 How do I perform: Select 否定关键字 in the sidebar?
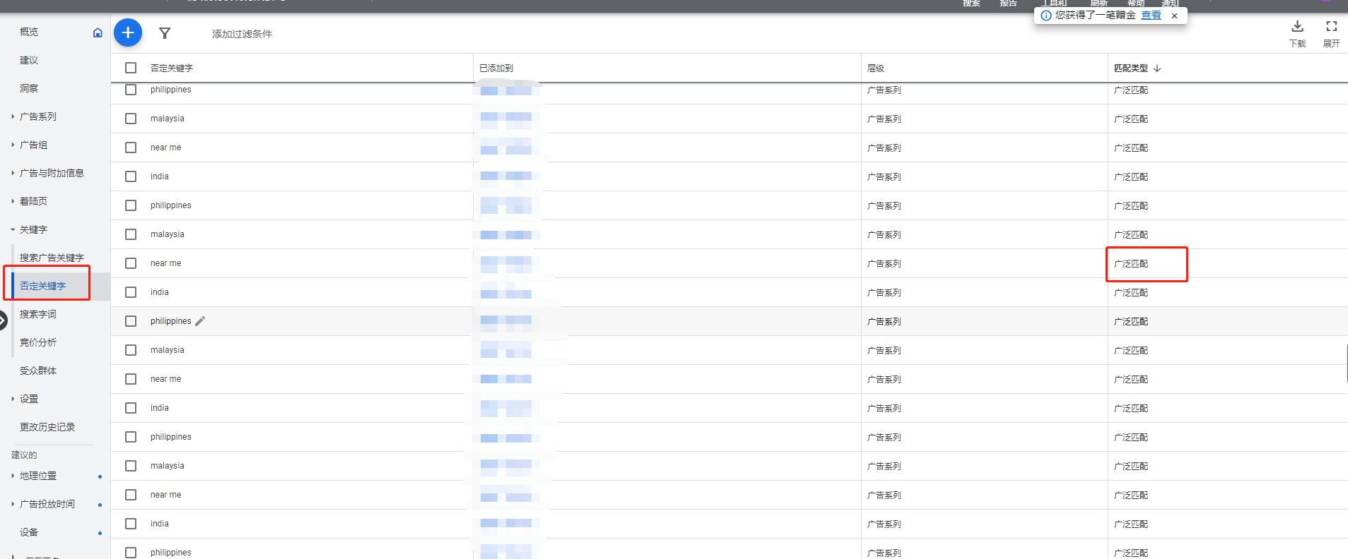point(42,286)
